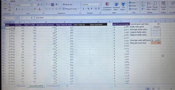Click the decrease indent icon
The image size is (175, 90).
click(56, 9)
